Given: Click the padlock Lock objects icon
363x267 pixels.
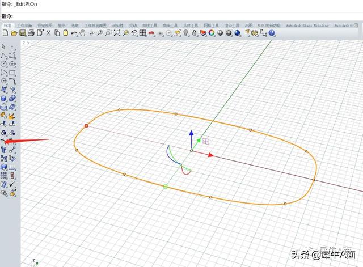Looking at the screenshot, I should (x=195, y=33).
